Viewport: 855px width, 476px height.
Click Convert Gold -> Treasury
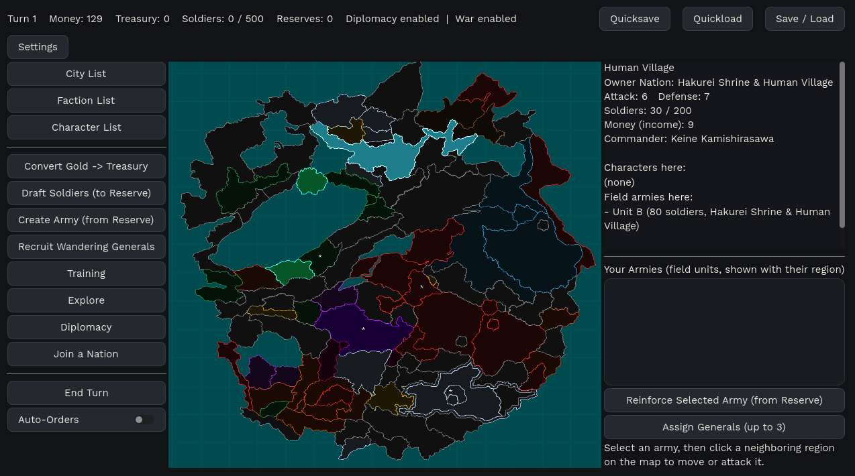86,166
